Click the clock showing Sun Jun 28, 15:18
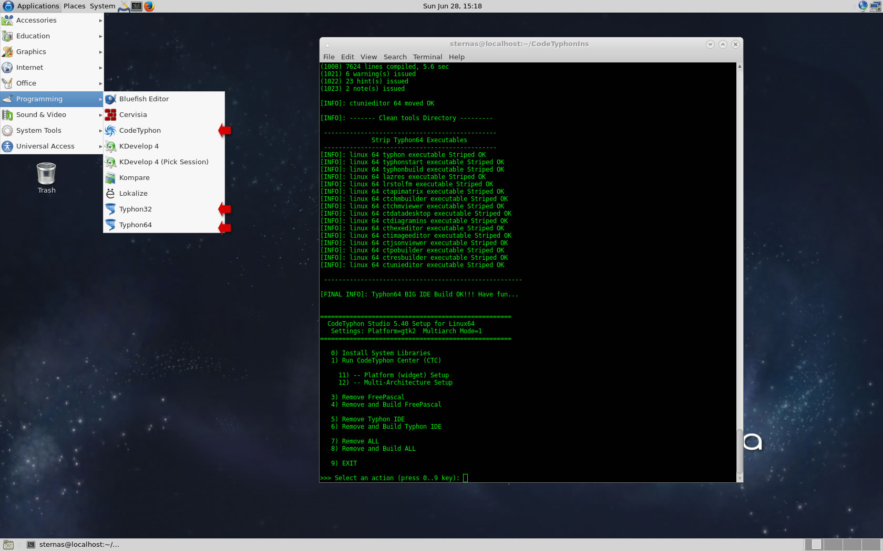The image size is (883, 551). (453, 6)
